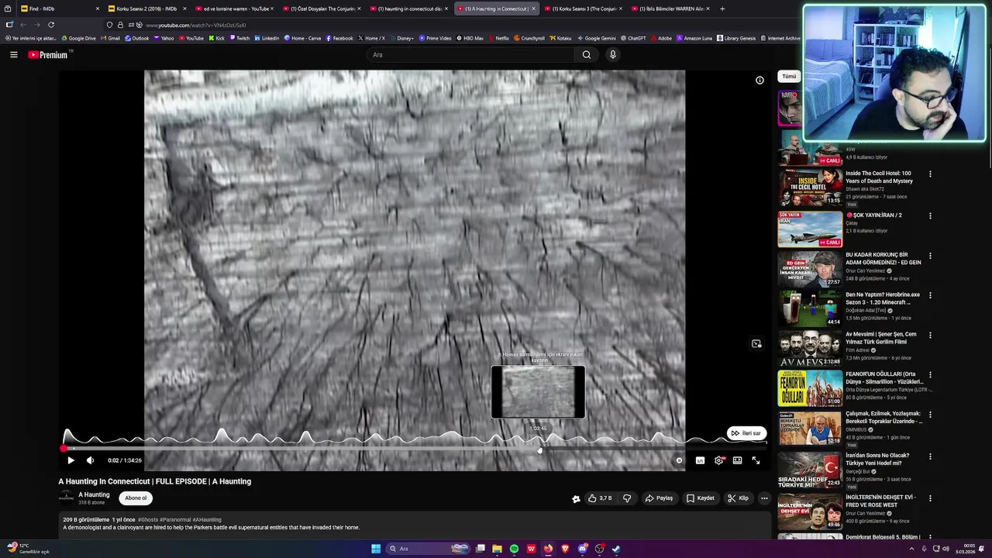This screenshot has width=992, height=558.
Task: Select the Tümü filter chip
Action: tap(789, 77)
